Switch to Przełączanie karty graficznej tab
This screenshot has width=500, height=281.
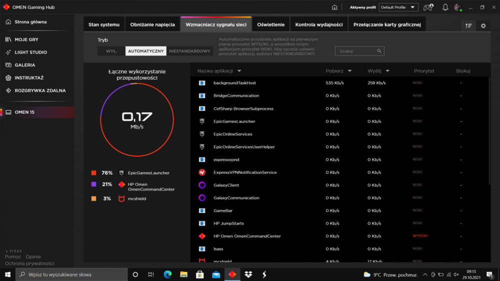pyautogui.click(x=387, y=24)
